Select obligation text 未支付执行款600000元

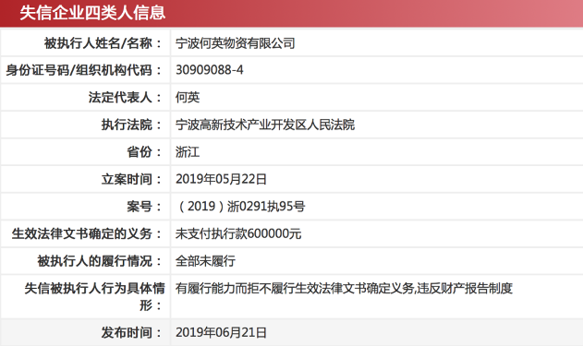click(x=238, y=233)
